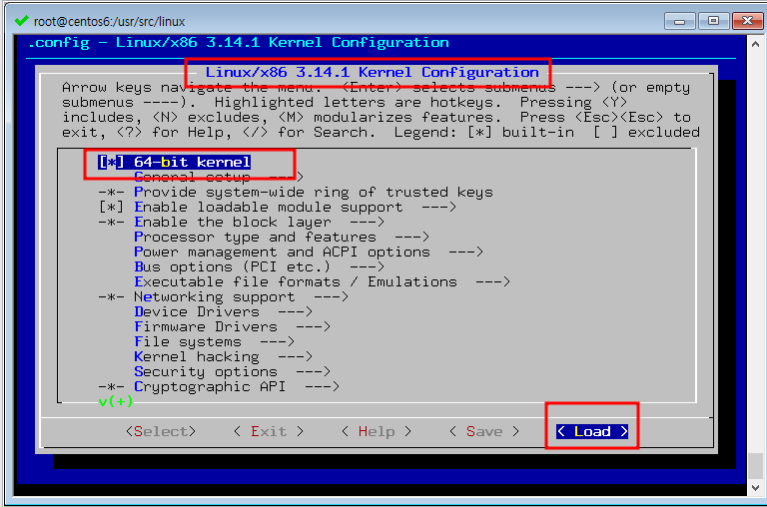Viewport: 767px width, 507px height.
Task: Click the scrollbar up arrow
Action: click(x=755, y=44)
